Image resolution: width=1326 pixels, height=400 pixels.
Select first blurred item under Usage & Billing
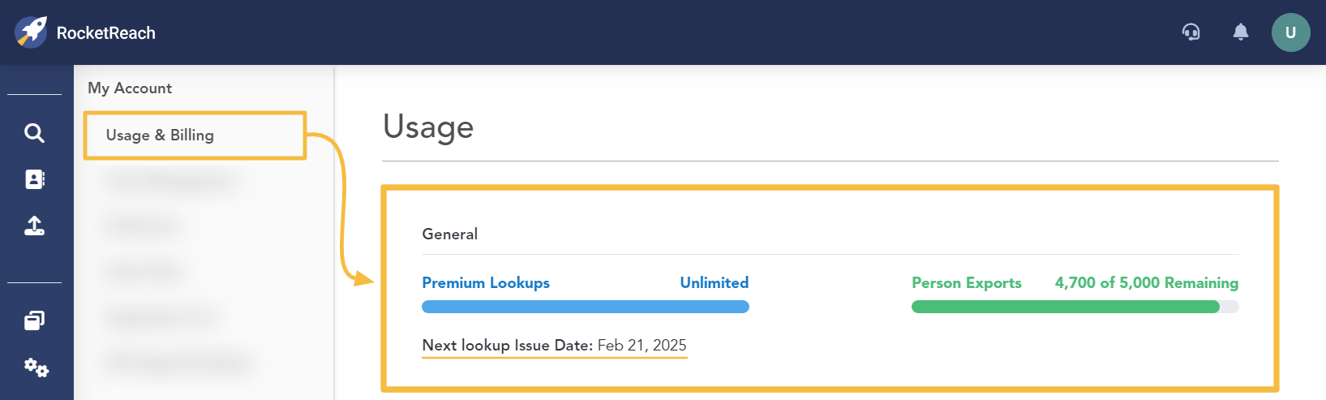click(x=172, y=182)
